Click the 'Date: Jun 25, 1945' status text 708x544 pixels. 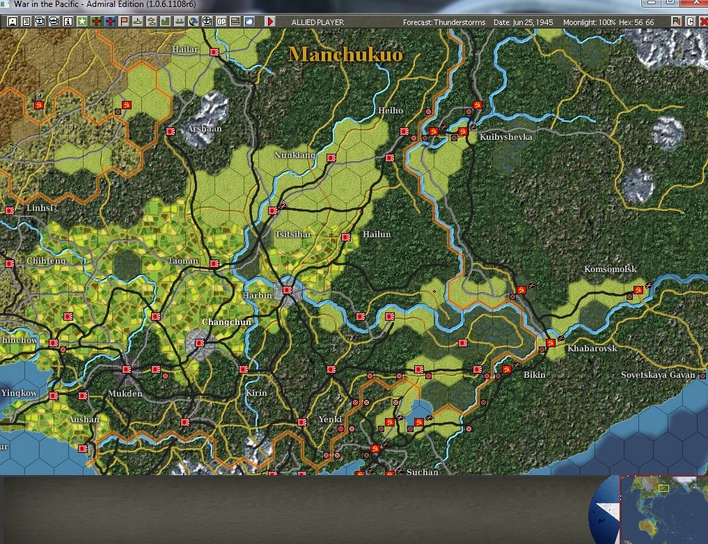point(524,22)
